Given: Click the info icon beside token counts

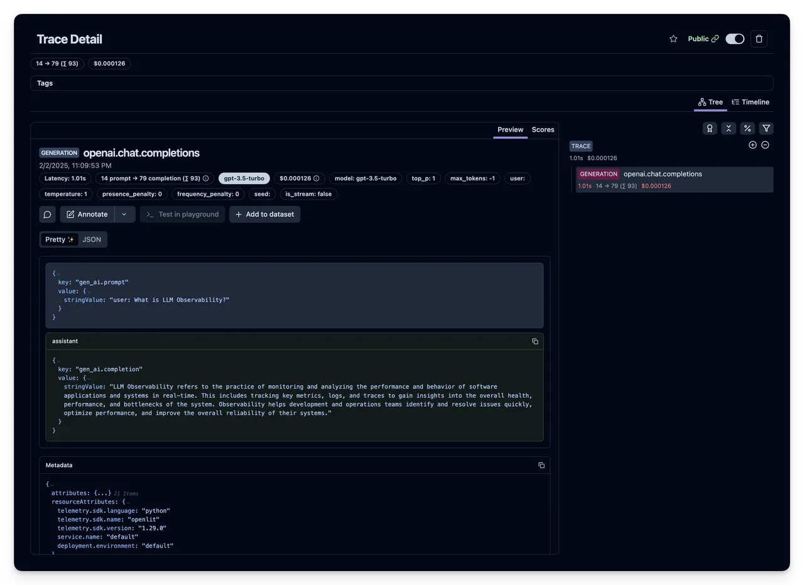Looking at the screenshot, I should (x=205, y=178).
